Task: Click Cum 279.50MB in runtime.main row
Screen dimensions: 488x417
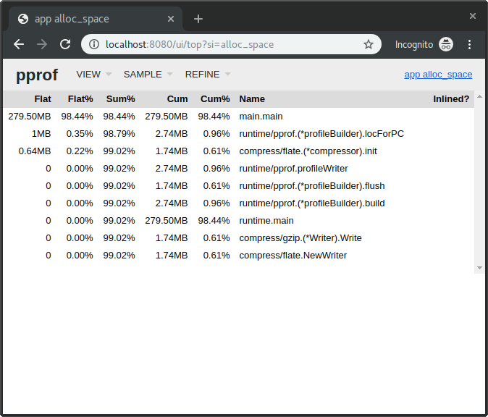Action: pos(167,221)
